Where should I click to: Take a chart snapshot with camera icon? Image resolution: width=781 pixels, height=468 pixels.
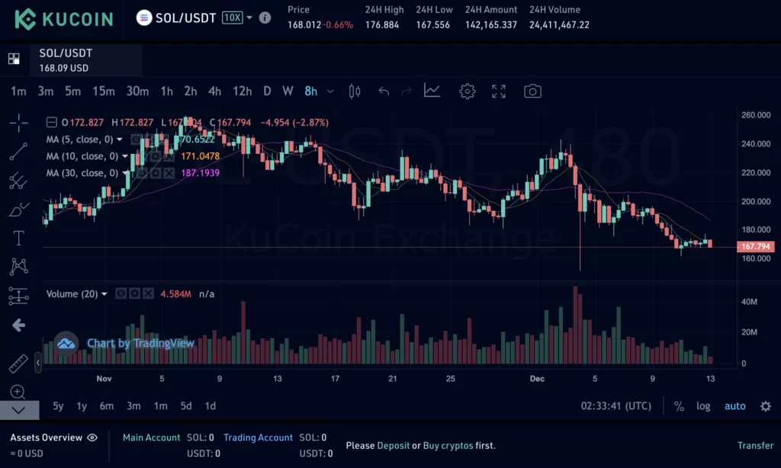coord(532,91)
